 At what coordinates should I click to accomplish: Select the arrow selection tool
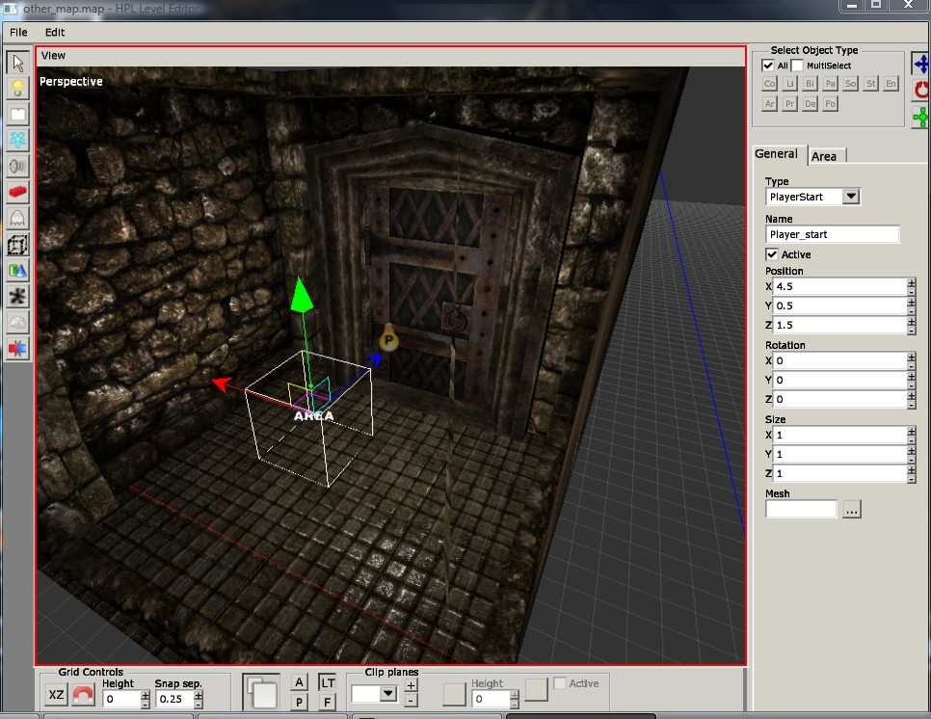17,64
